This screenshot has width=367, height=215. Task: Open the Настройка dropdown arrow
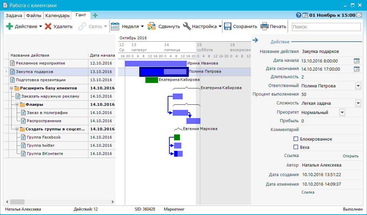220,26
